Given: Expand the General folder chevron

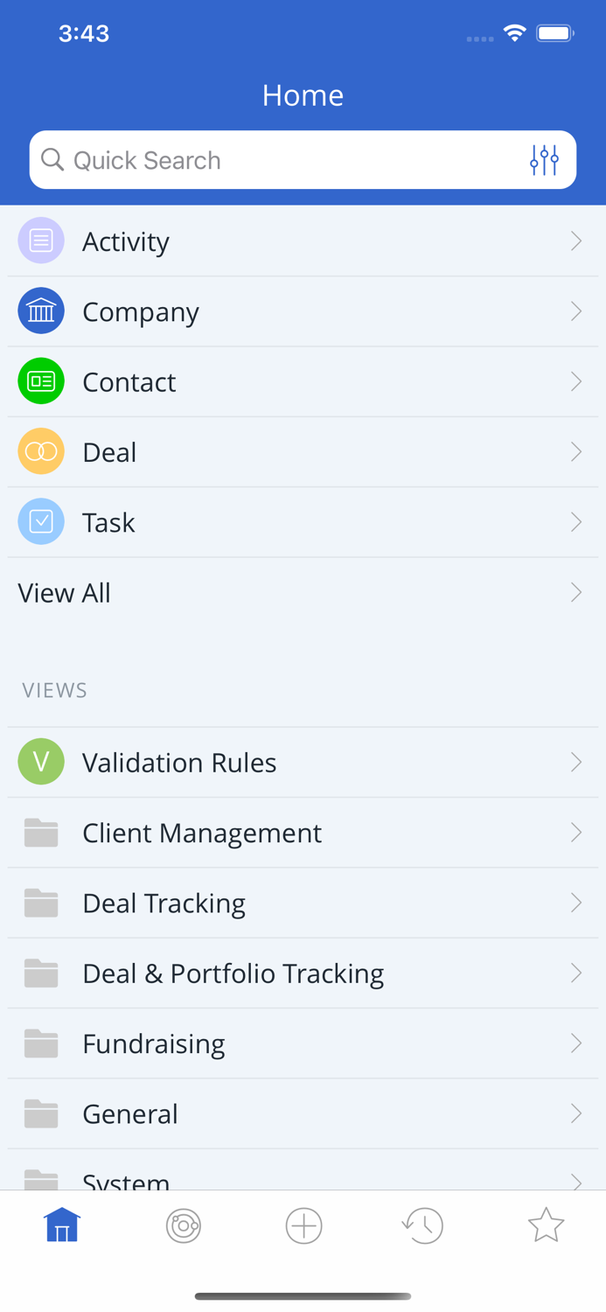Looking at the screenshot, I should tap(575, 1113).
